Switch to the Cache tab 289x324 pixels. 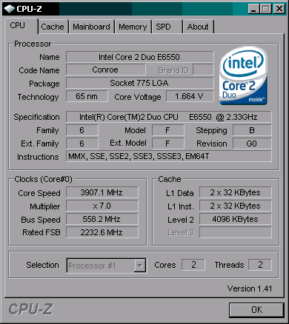(53, 27)
